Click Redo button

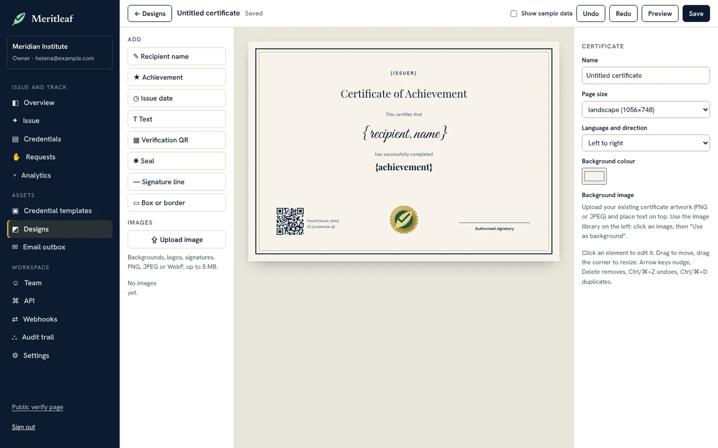623,14
